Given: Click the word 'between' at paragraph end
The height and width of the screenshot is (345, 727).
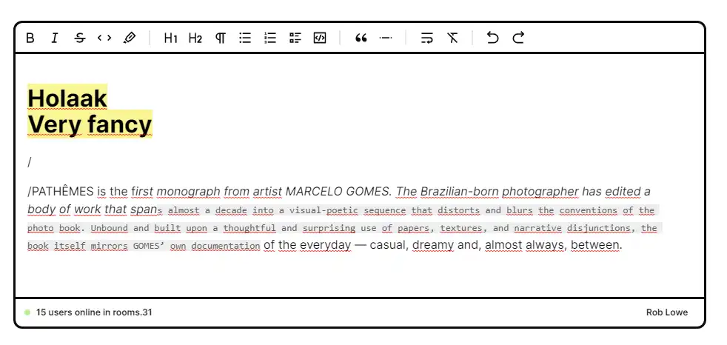Looking at the screenshot, I should [595, 245].
